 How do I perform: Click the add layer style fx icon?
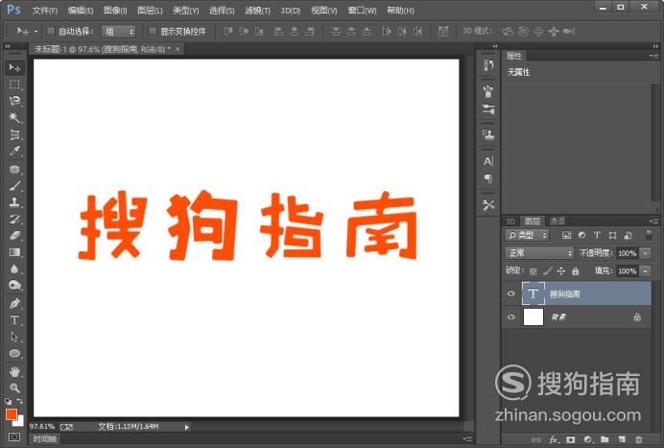click(x=554, y=439)
